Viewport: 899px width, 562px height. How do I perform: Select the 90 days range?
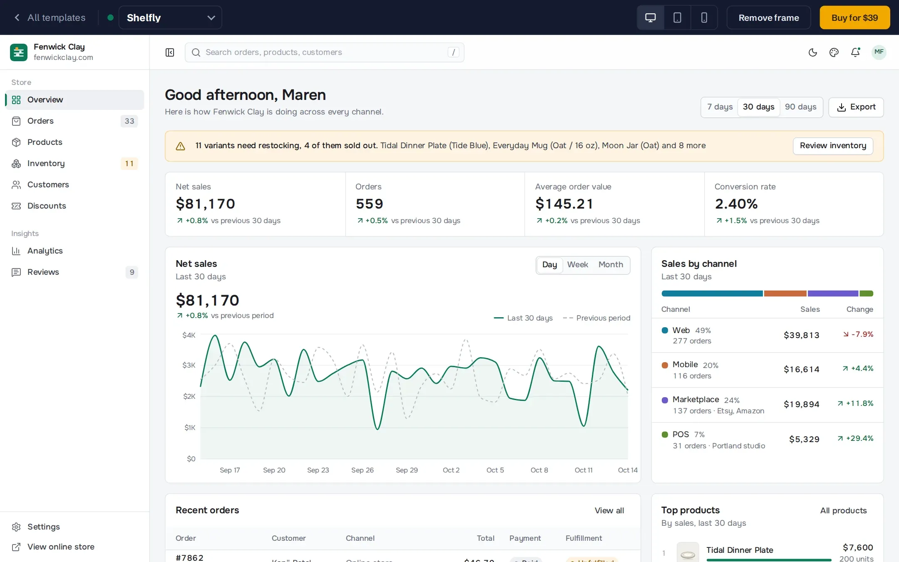pyautogui.click(x=800, y=107)
